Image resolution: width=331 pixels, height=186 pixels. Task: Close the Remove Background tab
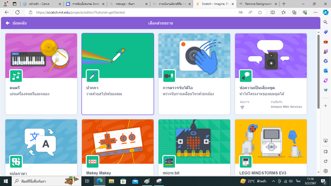coord(276,4)
